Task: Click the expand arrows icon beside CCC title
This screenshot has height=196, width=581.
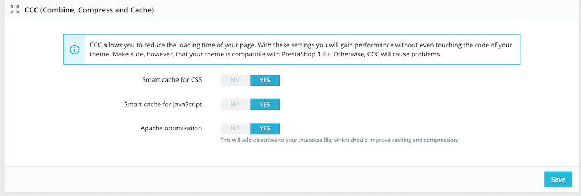Action: click(15, 10)
